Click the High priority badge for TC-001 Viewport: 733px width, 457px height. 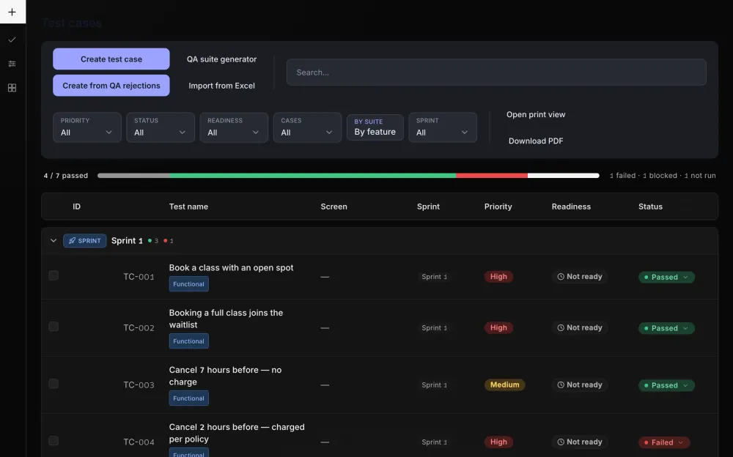(x=498, y=277)
